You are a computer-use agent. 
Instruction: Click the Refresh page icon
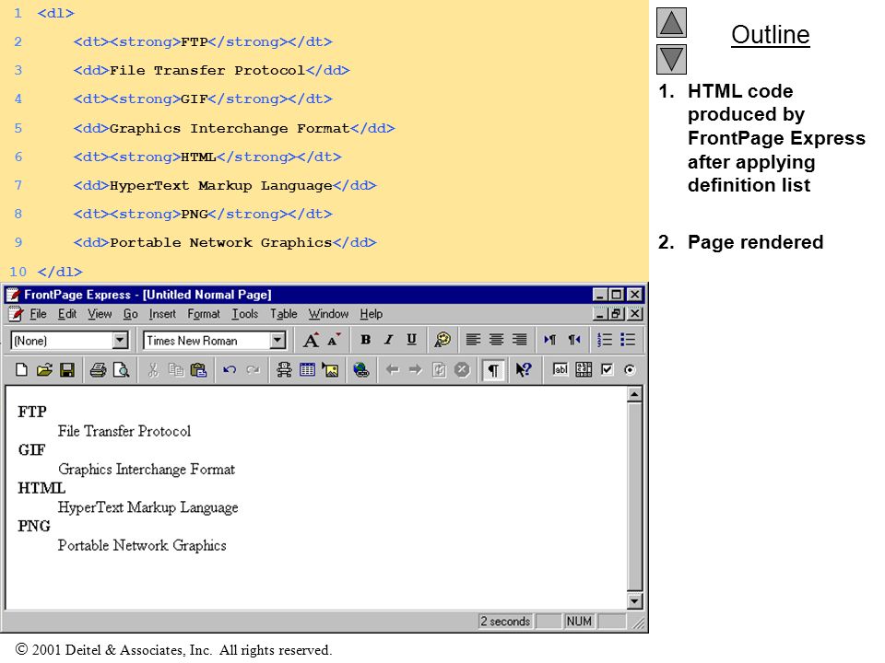(439, 370)
